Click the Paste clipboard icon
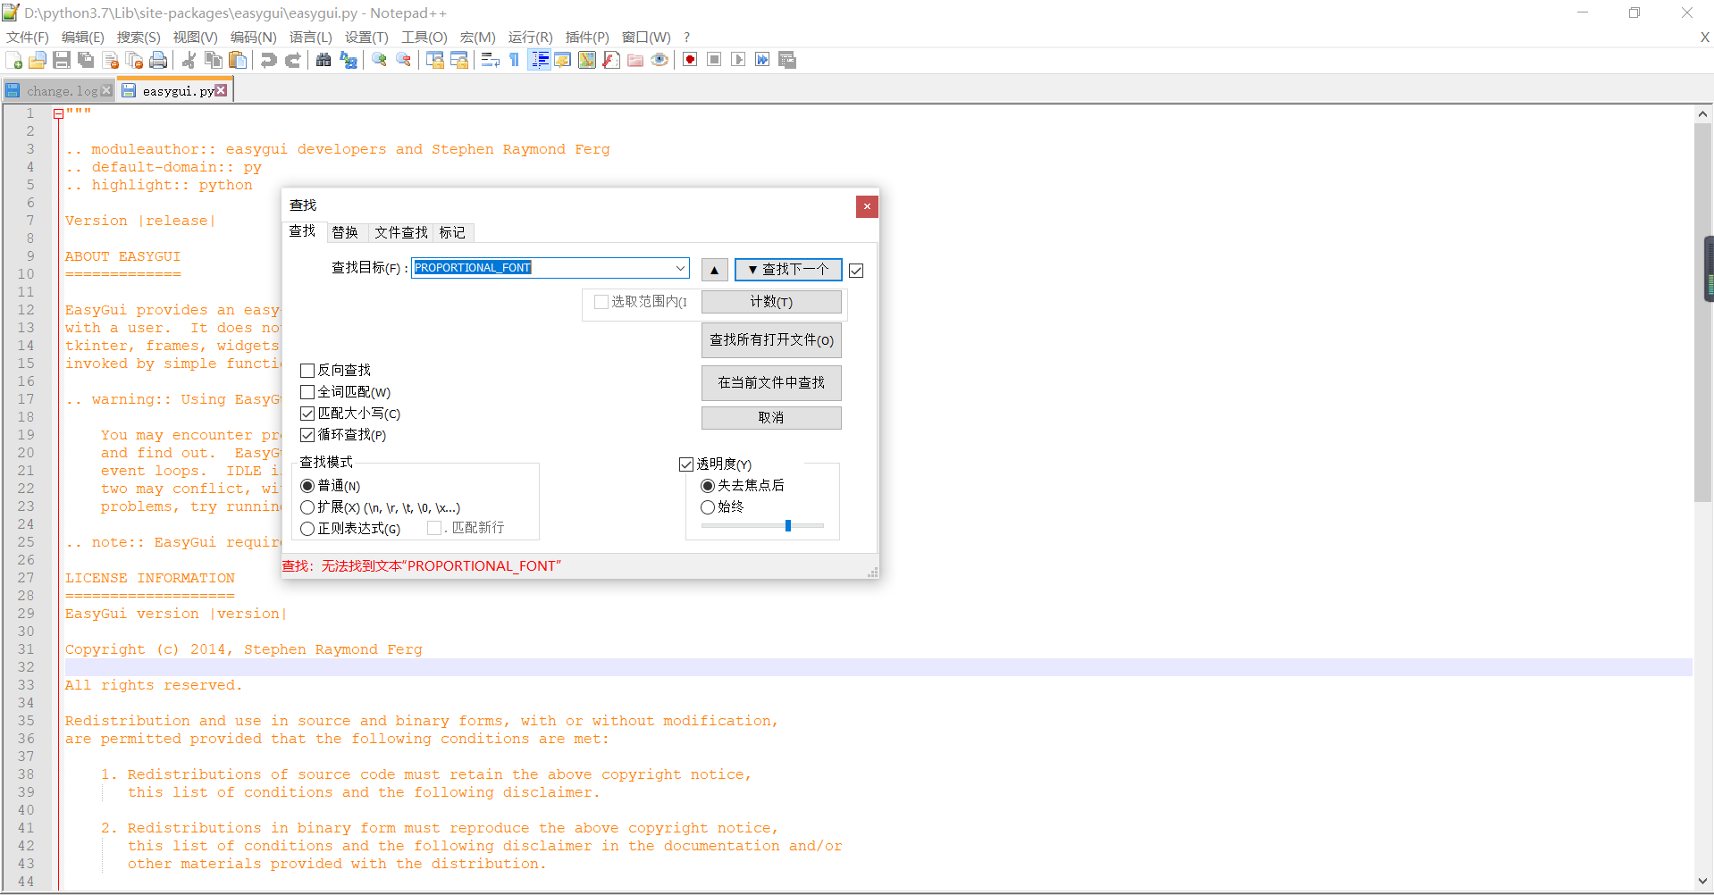Screen dimensions: 1714x895 coord(237,60)
